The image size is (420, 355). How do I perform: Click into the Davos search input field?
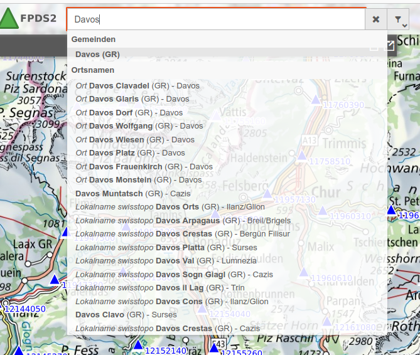coord(216,19)
